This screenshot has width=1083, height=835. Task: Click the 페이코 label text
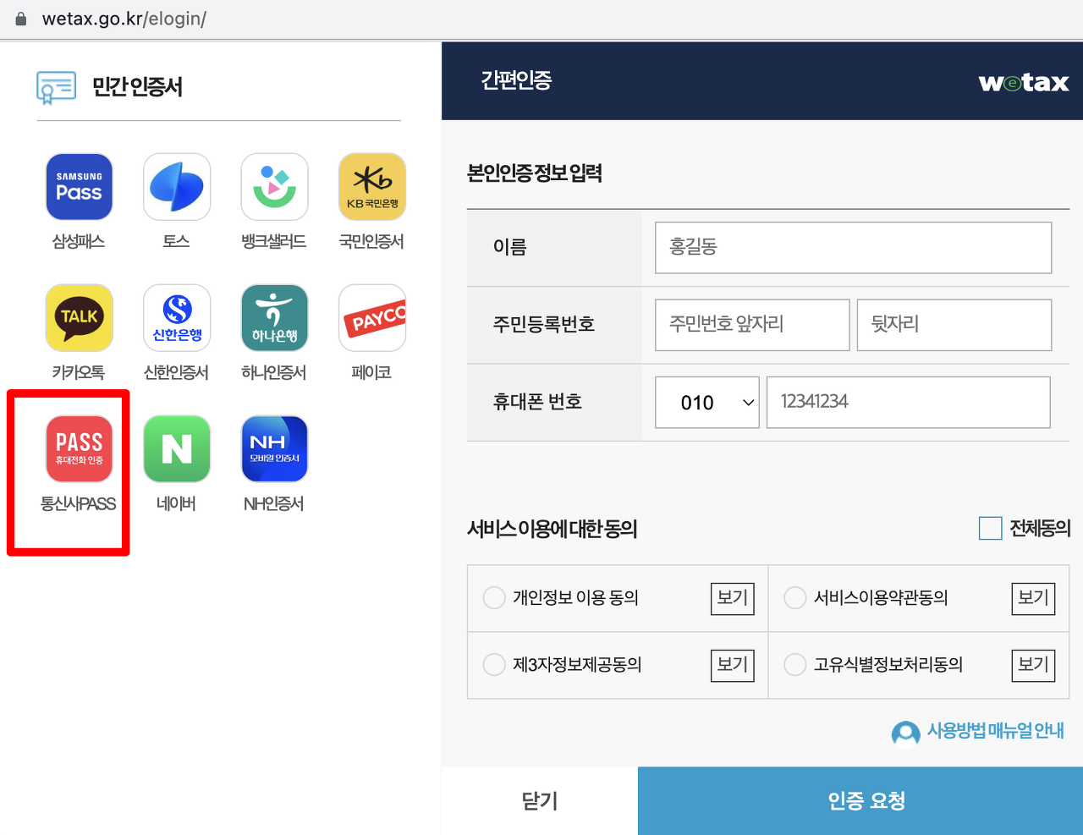371,373
